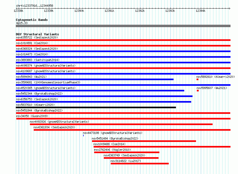Image resolution: width=238 pixels, height=174 pixels.
Task: Select the red bar under nsv1010891 (Coe2014)
Action: point(123,46)
